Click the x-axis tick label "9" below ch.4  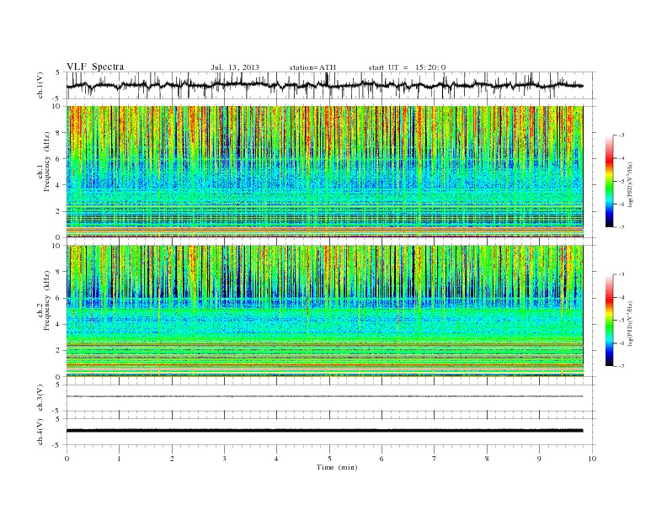point(539,459)
